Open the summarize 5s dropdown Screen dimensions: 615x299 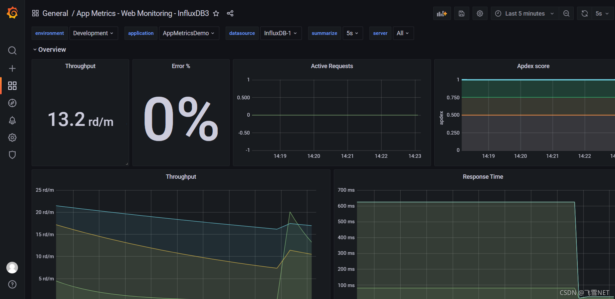click(x=352, y=33)
